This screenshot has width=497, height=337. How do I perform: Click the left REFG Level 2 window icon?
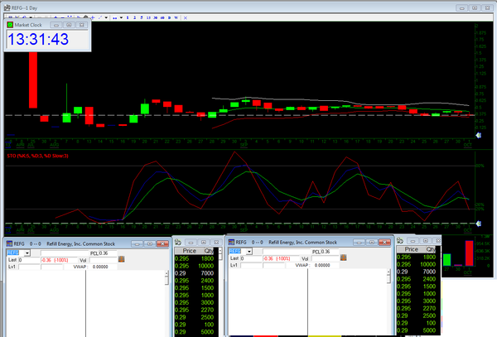tap(9, 243)
